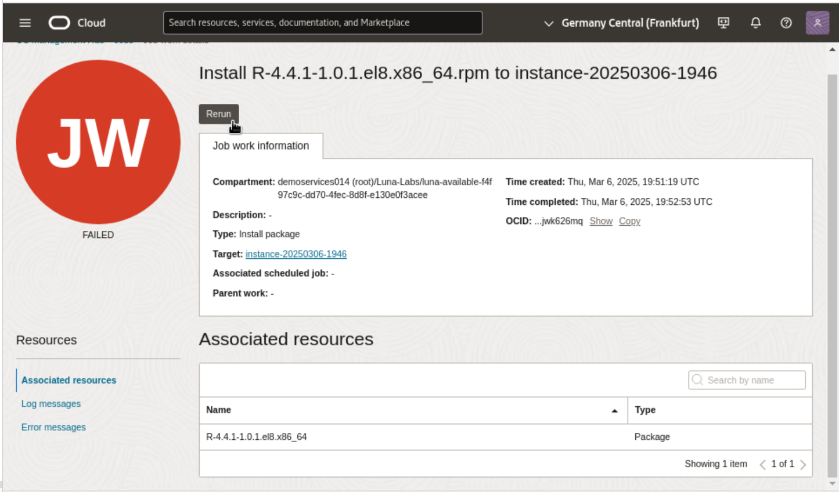Open target link instance-20250306-1946
839x492 pixels.
296,254
